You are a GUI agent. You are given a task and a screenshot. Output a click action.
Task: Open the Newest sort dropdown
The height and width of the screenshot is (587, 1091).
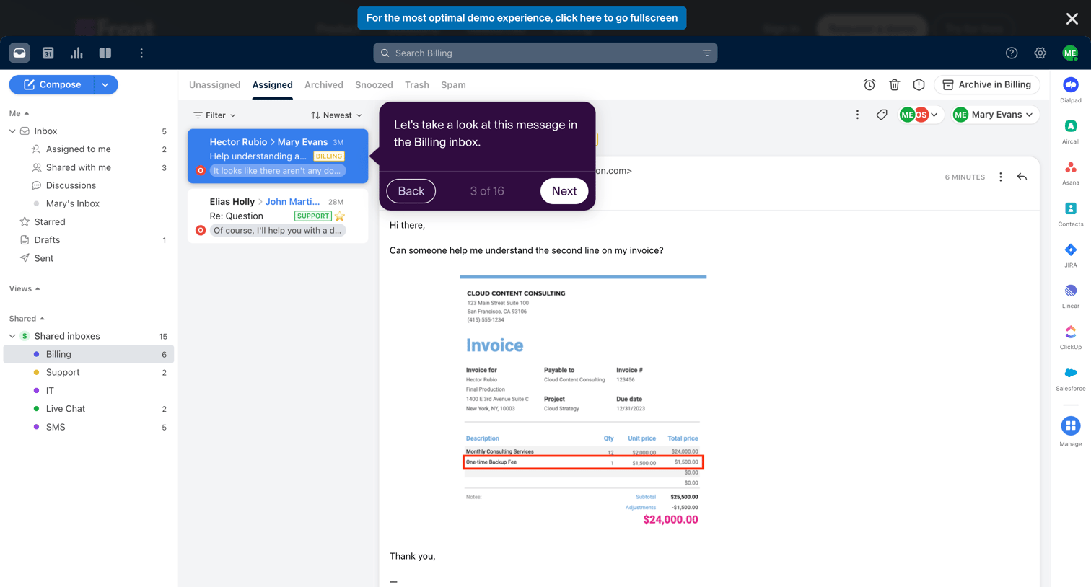coord(336,115)
